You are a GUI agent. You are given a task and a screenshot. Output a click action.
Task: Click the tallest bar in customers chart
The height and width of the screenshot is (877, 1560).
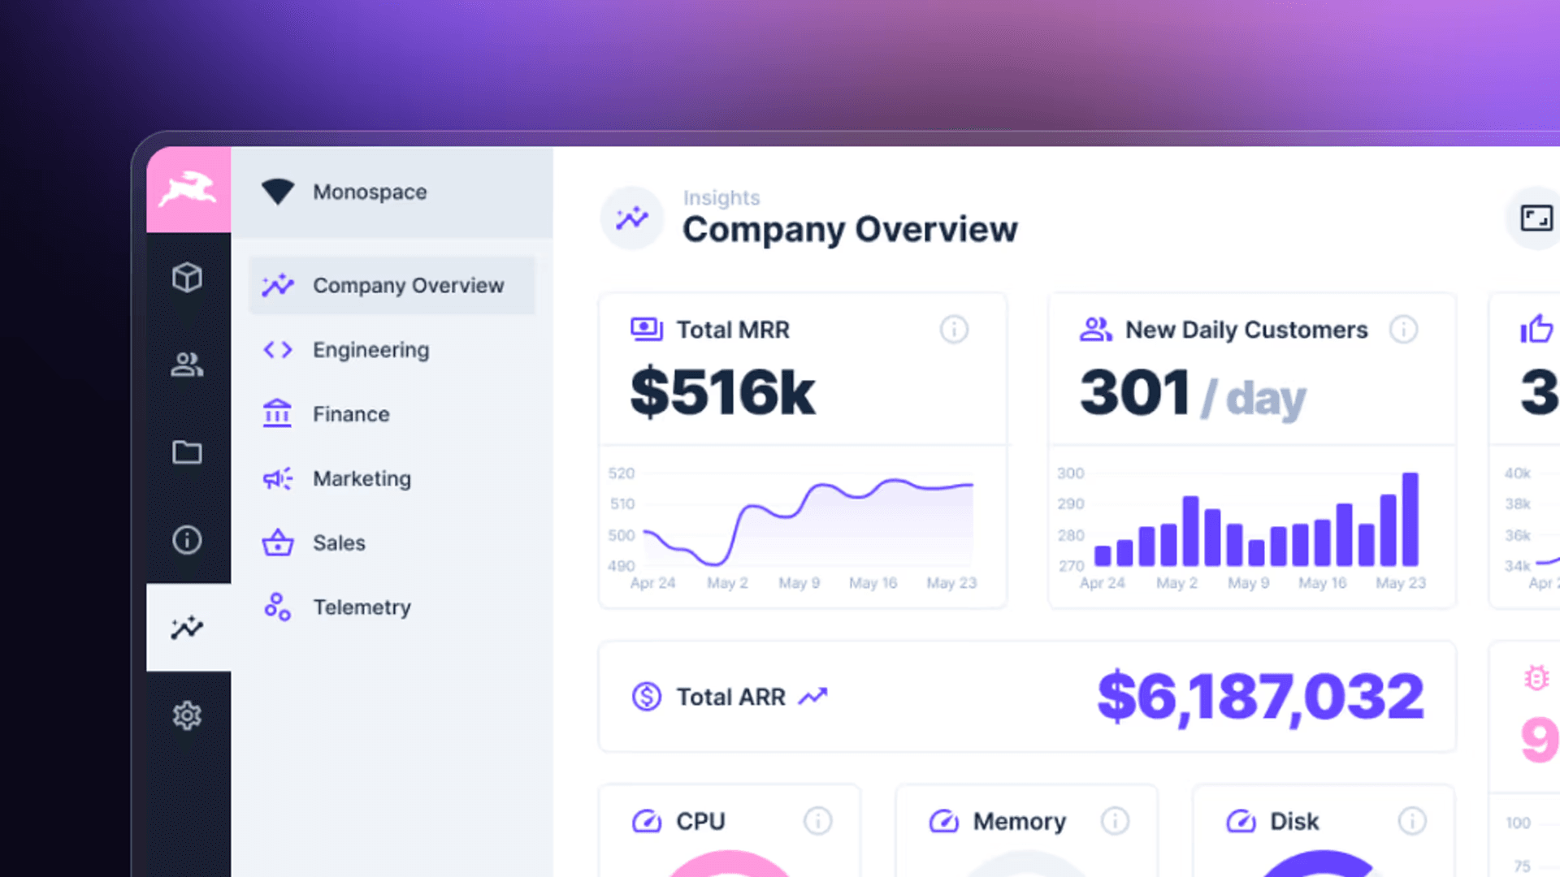tap(1410, 519)
